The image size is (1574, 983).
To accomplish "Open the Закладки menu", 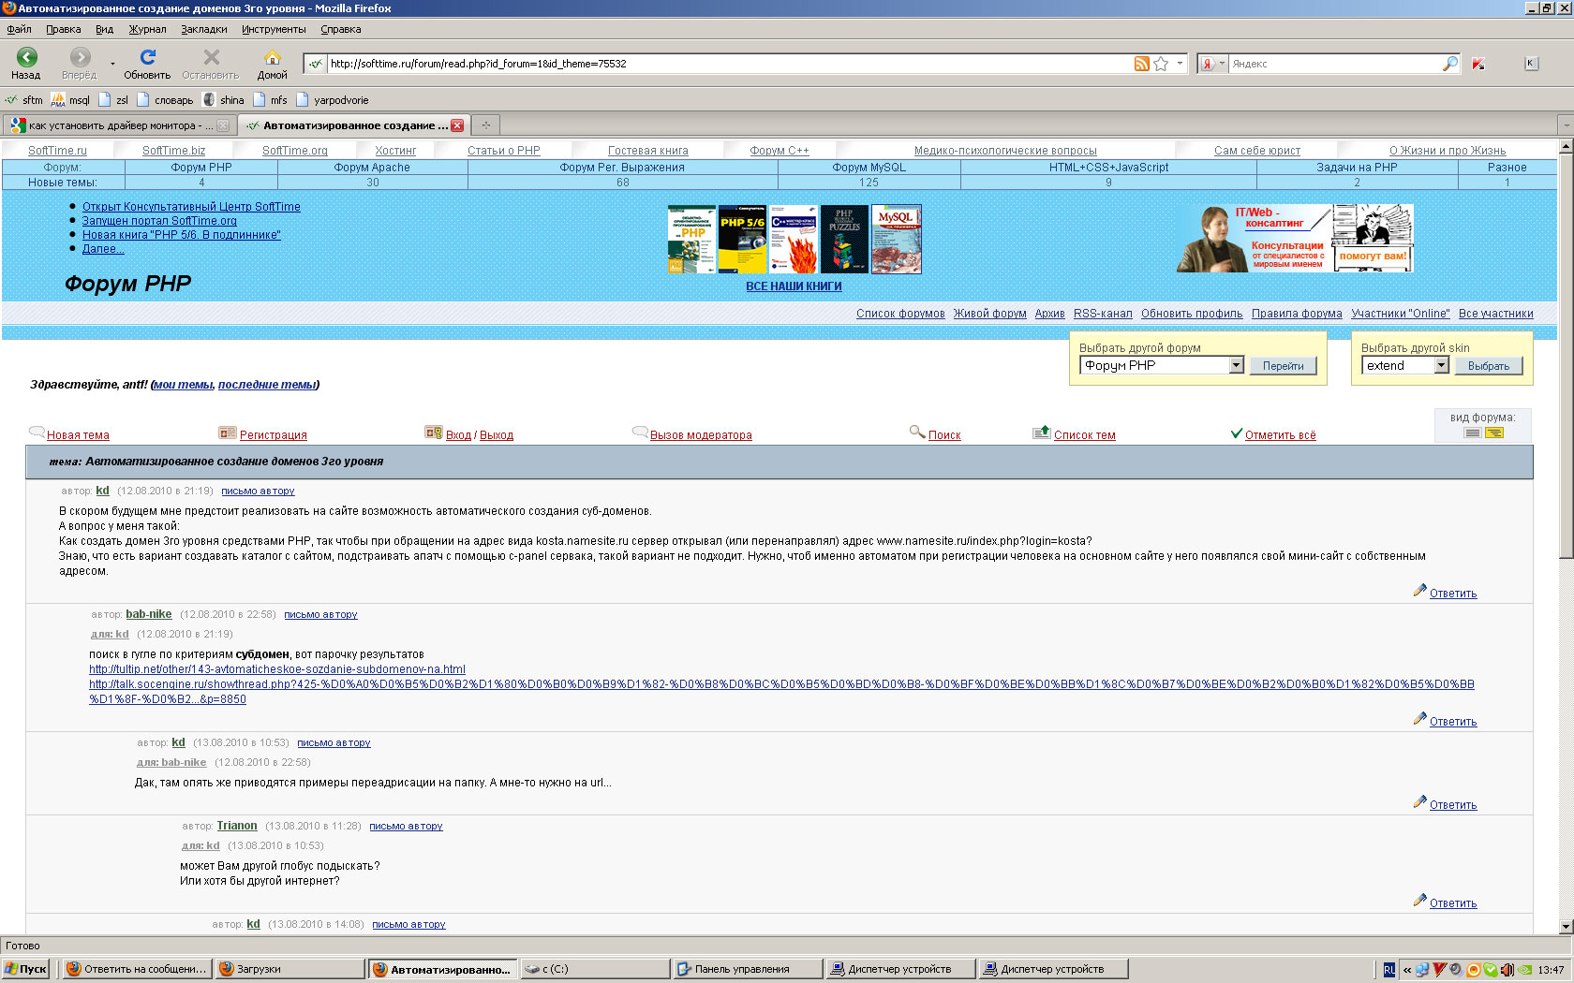I will (x=204, y=29).
